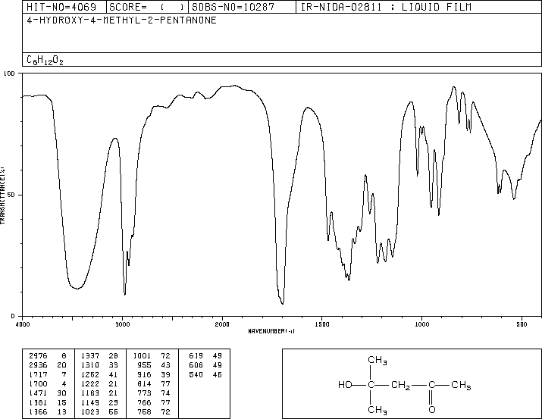The height and width of the screenshot is (419, 542).
Task: Click the HO group in the structure
Action: click(345, 384)
